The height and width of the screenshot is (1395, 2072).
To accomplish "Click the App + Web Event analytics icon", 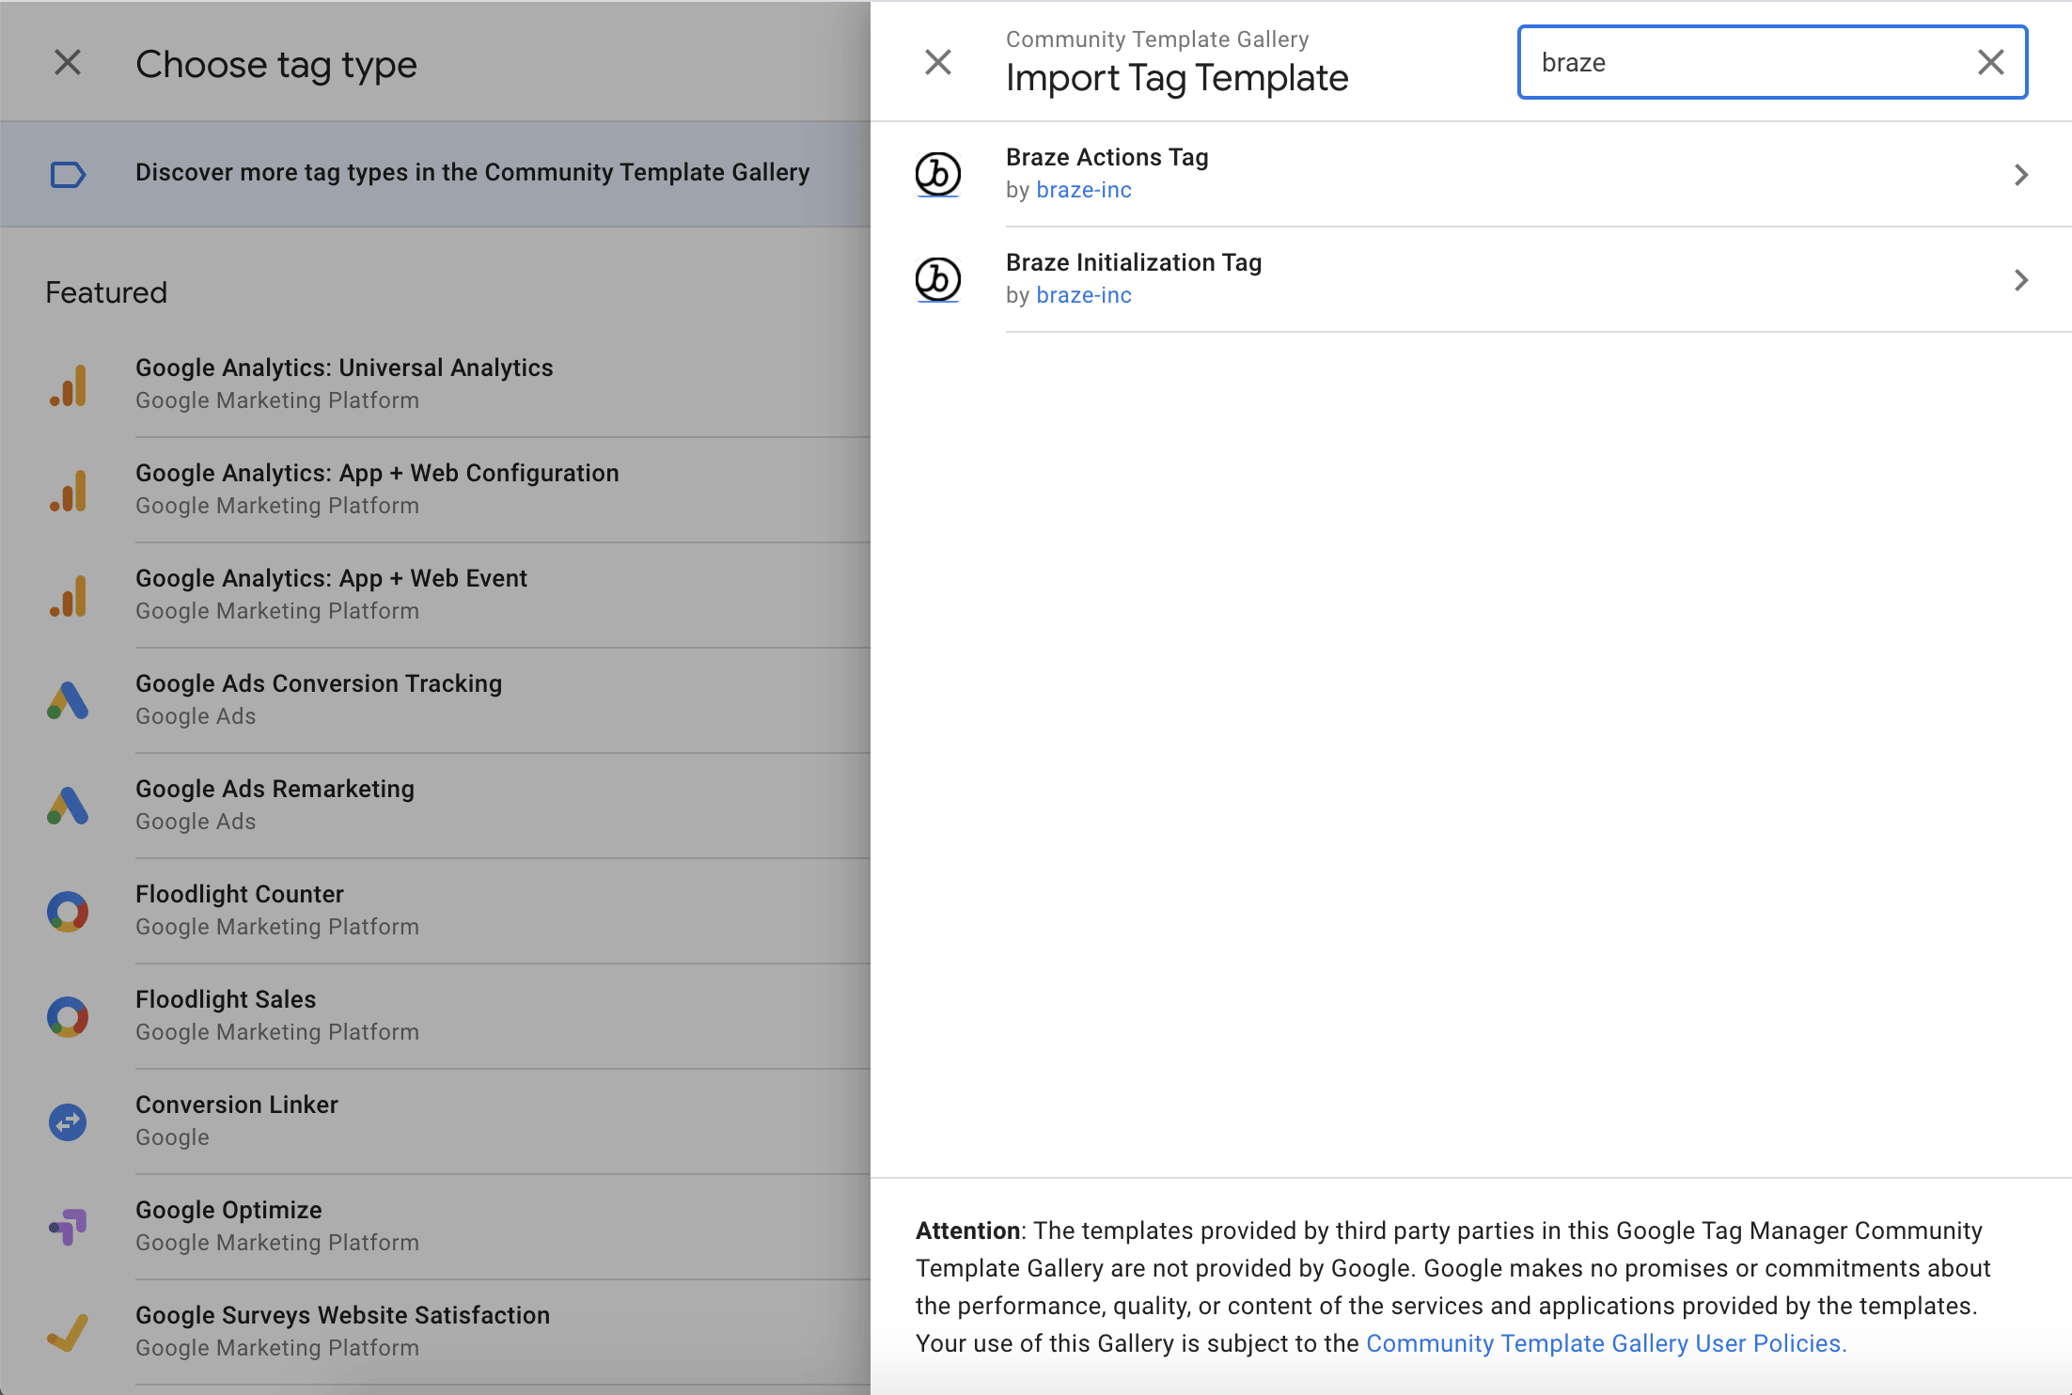I will tap(68, 595).
